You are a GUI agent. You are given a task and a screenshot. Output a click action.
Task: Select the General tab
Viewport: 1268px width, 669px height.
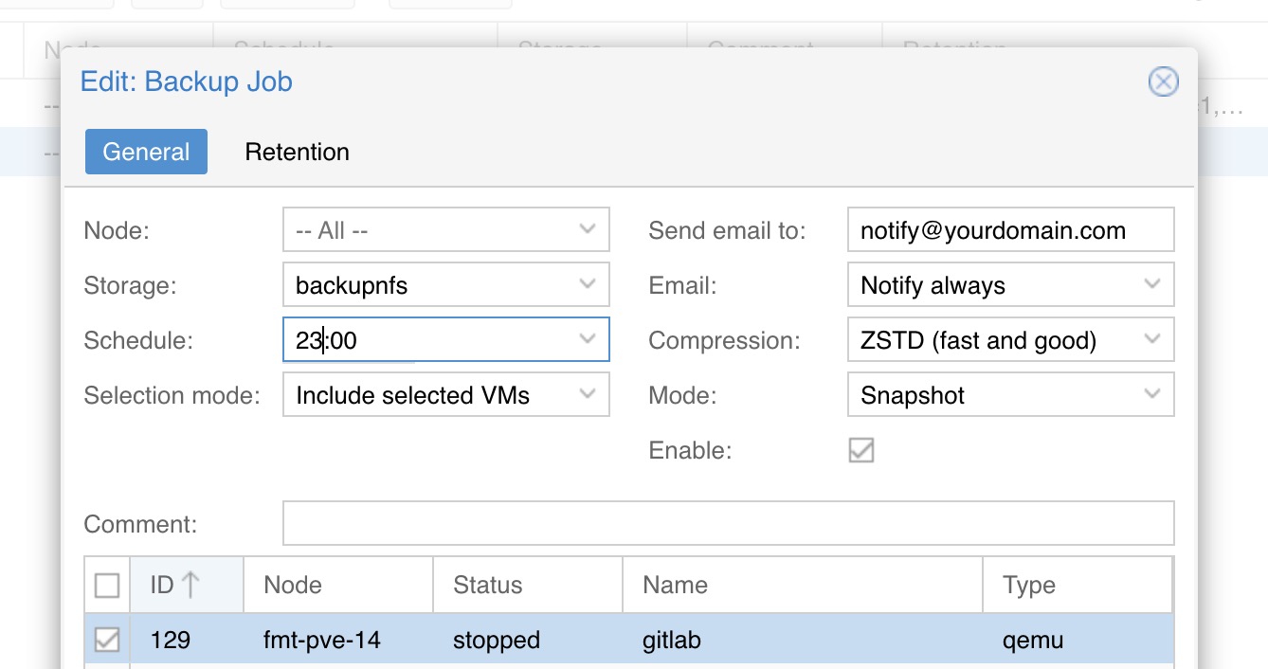[x=146, y=153]
